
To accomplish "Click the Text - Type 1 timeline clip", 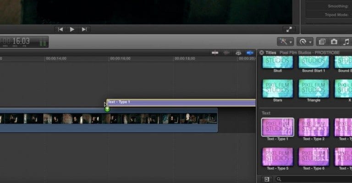I will [181, 103].
